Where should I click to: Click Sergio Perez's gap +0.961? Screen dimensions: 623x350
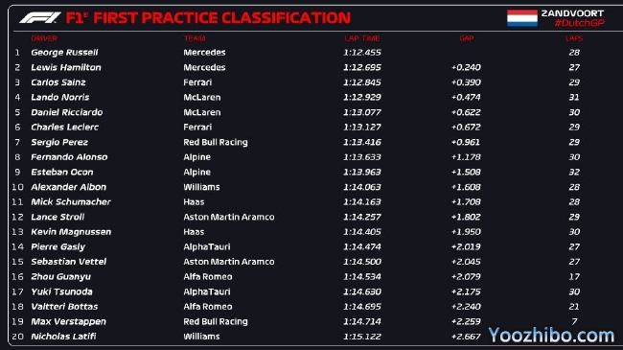[466, 142]
